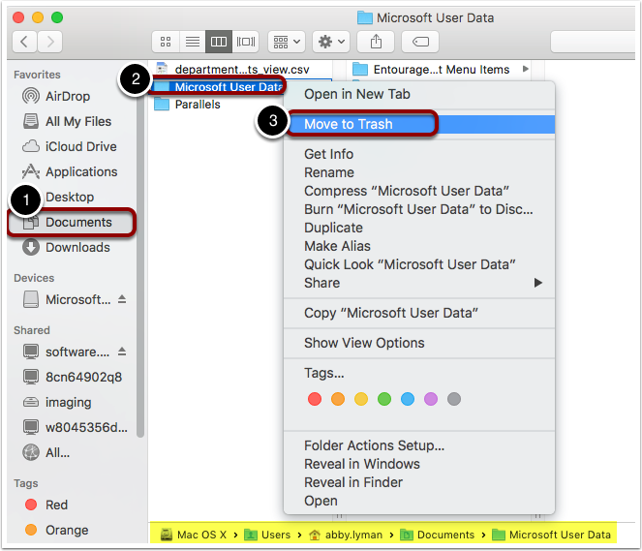Apply the purple tag color dot

[431, 399]
